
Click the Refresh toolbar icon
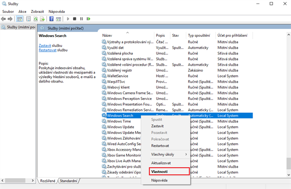coord(35,19)
